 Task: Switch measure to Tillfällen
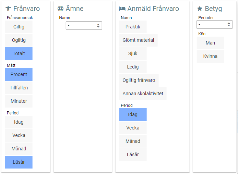tap(19, 88)
